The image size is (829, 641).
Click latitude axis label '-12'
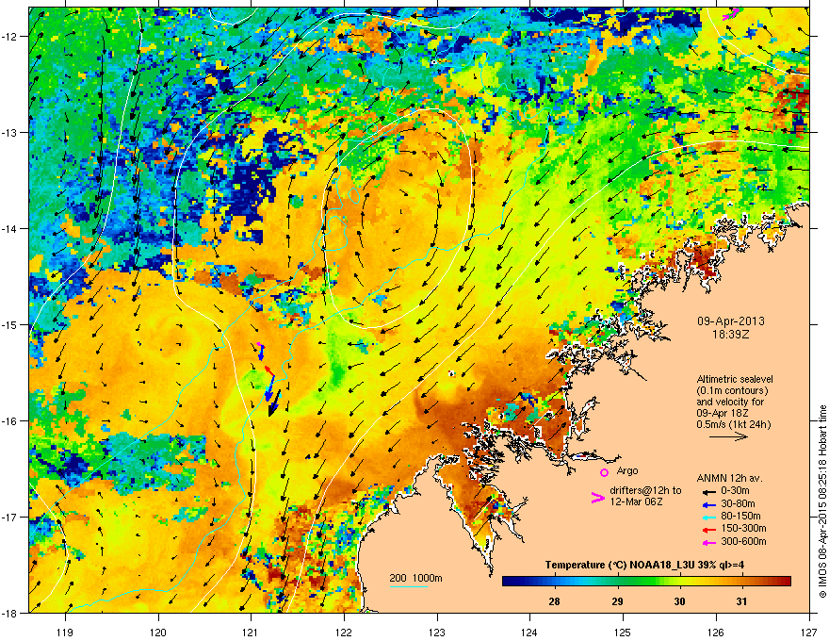coord(10,36)
